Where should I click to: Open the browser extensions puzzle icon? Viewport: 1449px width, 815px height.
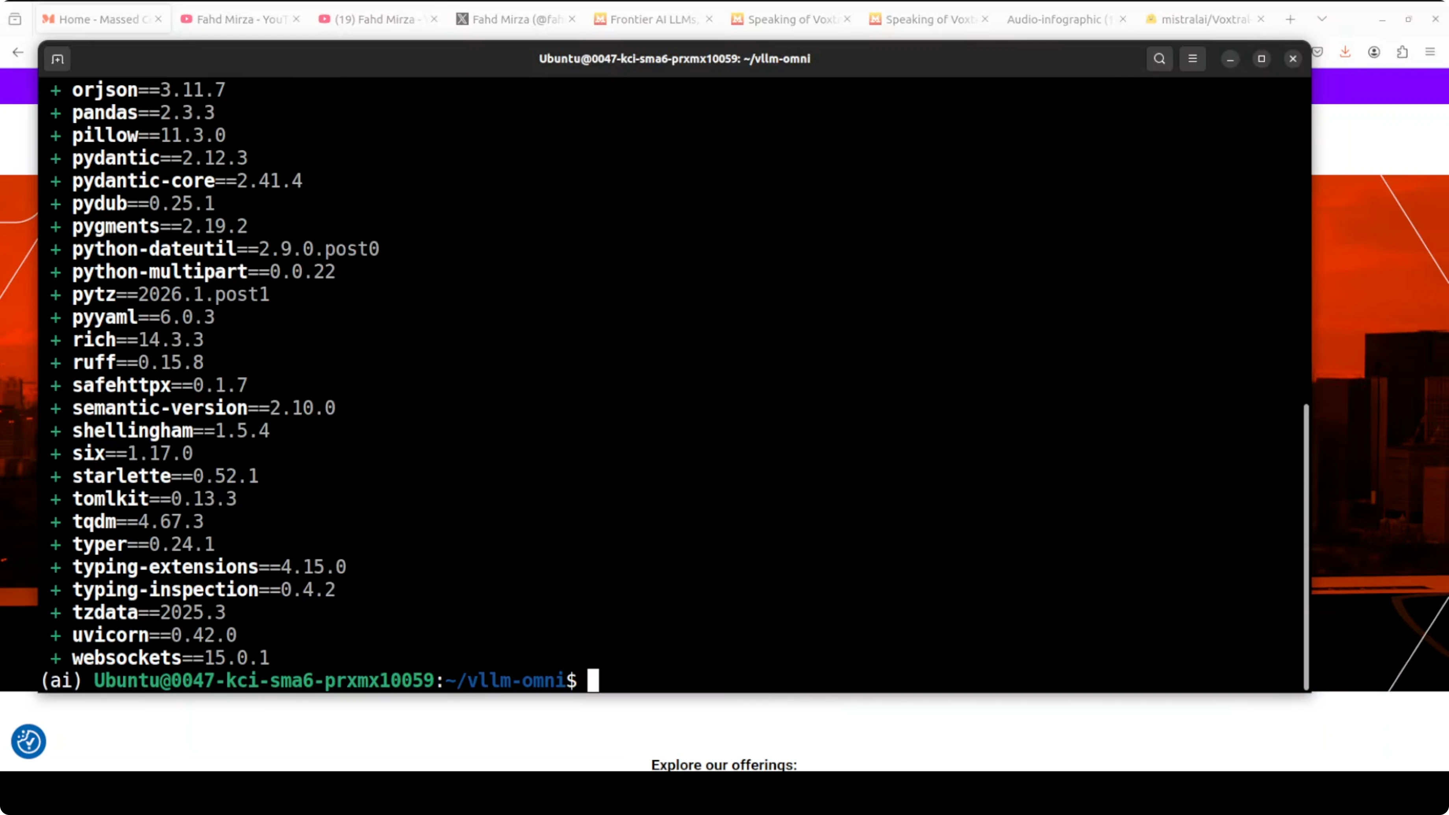(1402, 52)
